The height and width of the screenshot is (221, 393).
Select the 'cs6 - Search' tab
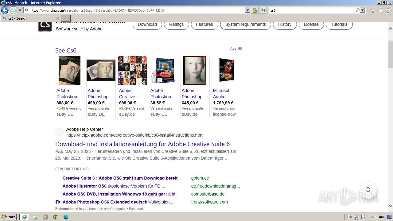pyautogui.click(x=31, y=18)
